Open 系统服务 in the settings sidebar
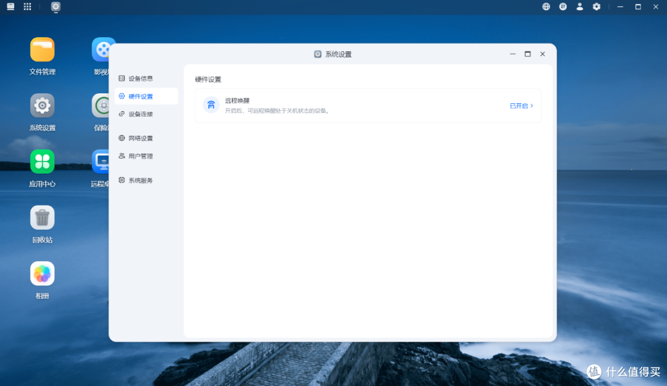The image size is (667, 386). pyautogui.click(x=146, y=180)
